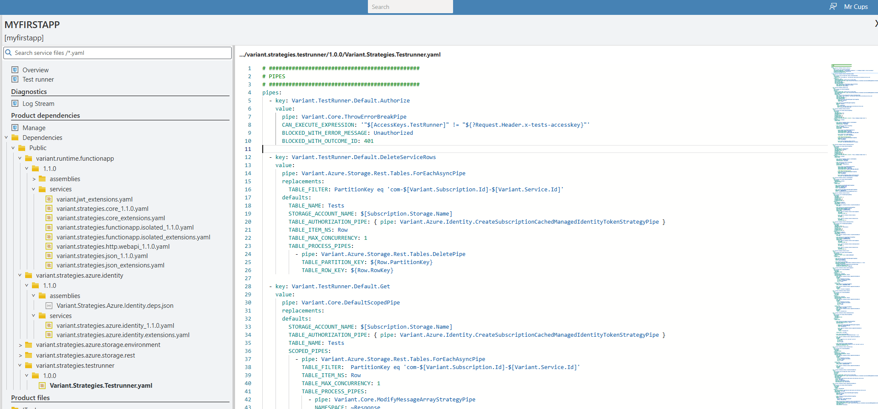Click the top Search box

click(x=410, y=7)
